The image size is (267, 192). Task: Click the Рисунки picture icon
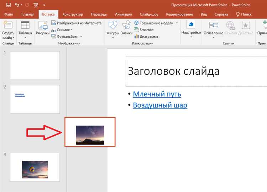[43, 25]
